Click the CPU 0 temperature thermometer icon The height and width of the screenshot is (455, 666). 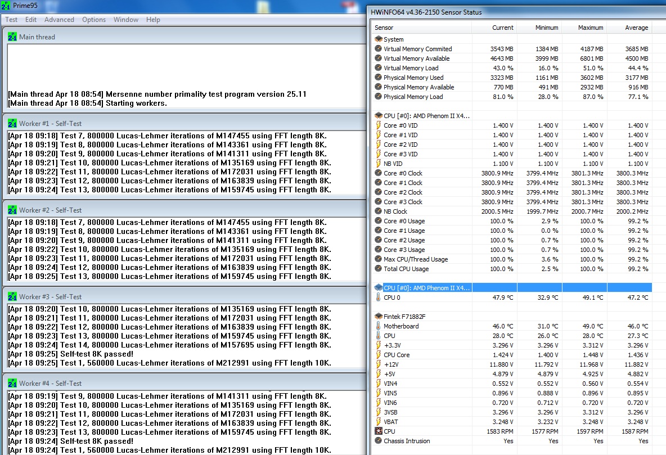(x=379, y=298)
